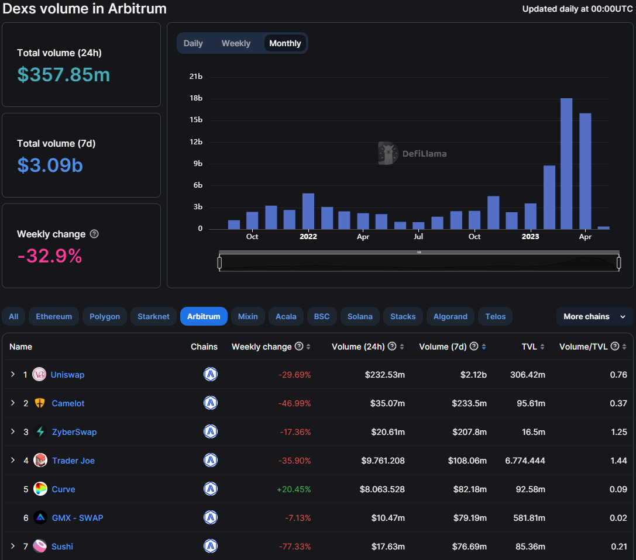Sort table by TVL arrows

[542, 347]
